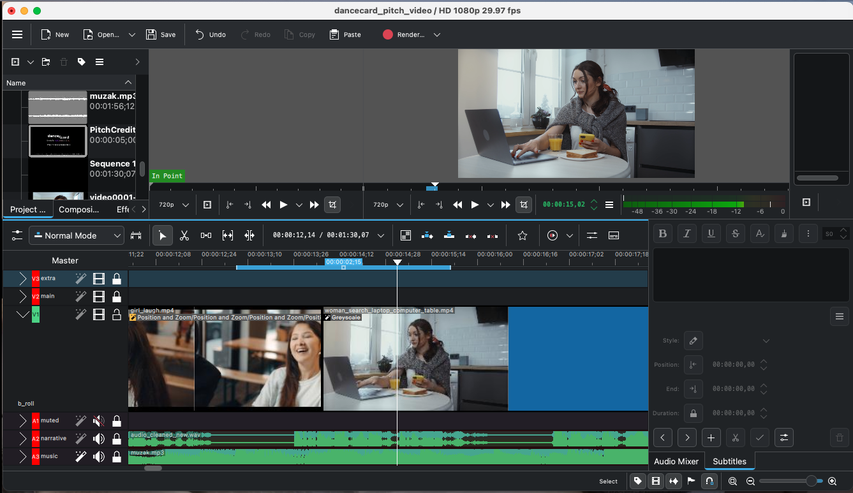This screenshot has height=493, width=853.
Task: Toggle bold subtitle formatting
Action: (663, 233)
